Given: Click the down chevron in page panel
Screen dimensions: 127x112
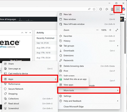Looking at the screenshot, I should point(26,33).
